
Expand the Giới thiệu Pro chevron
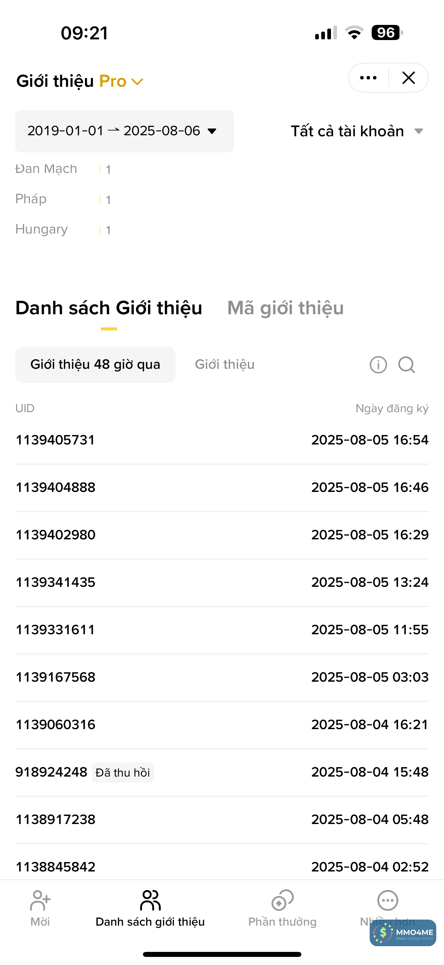click(x=138, y=82)
